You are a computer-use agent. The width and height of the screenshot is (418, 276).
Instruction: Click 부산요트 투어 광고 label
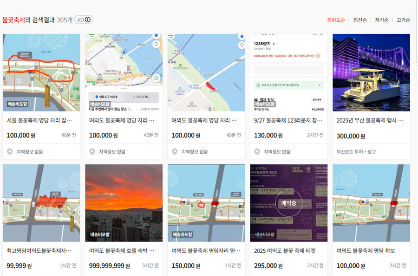[356, 151]
